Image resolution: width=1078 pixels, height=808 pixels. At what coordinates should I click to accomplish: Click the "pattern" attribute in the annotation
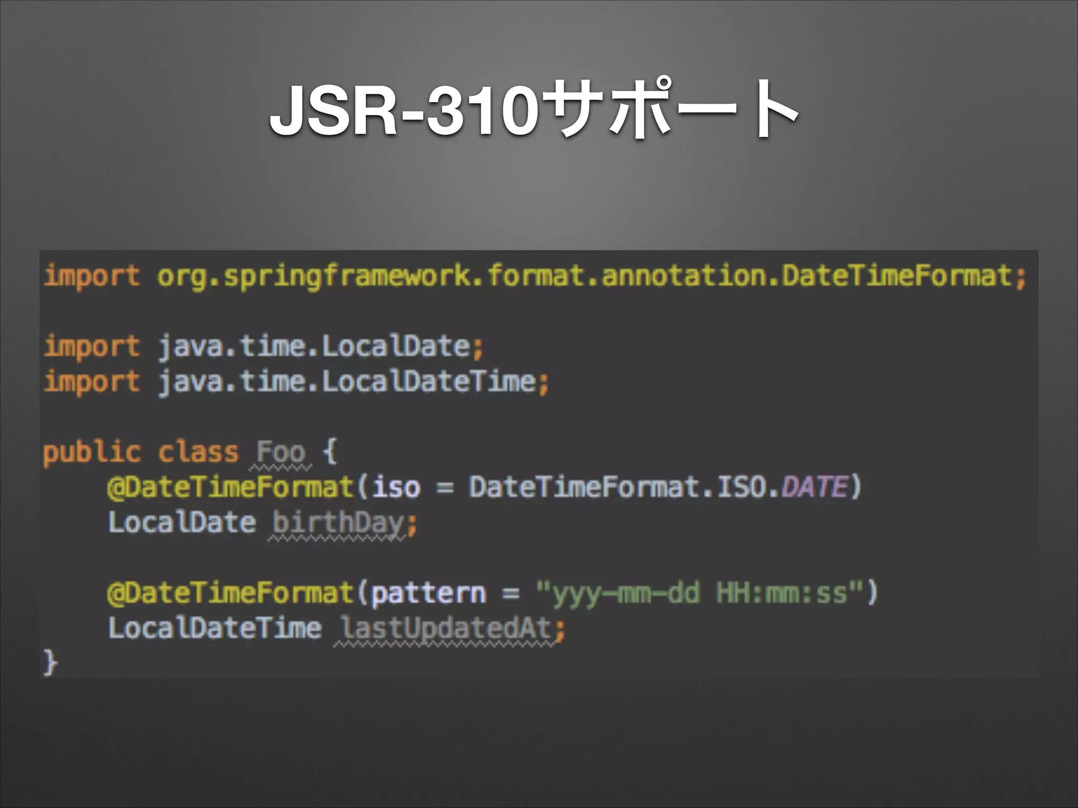coord(428,594)
